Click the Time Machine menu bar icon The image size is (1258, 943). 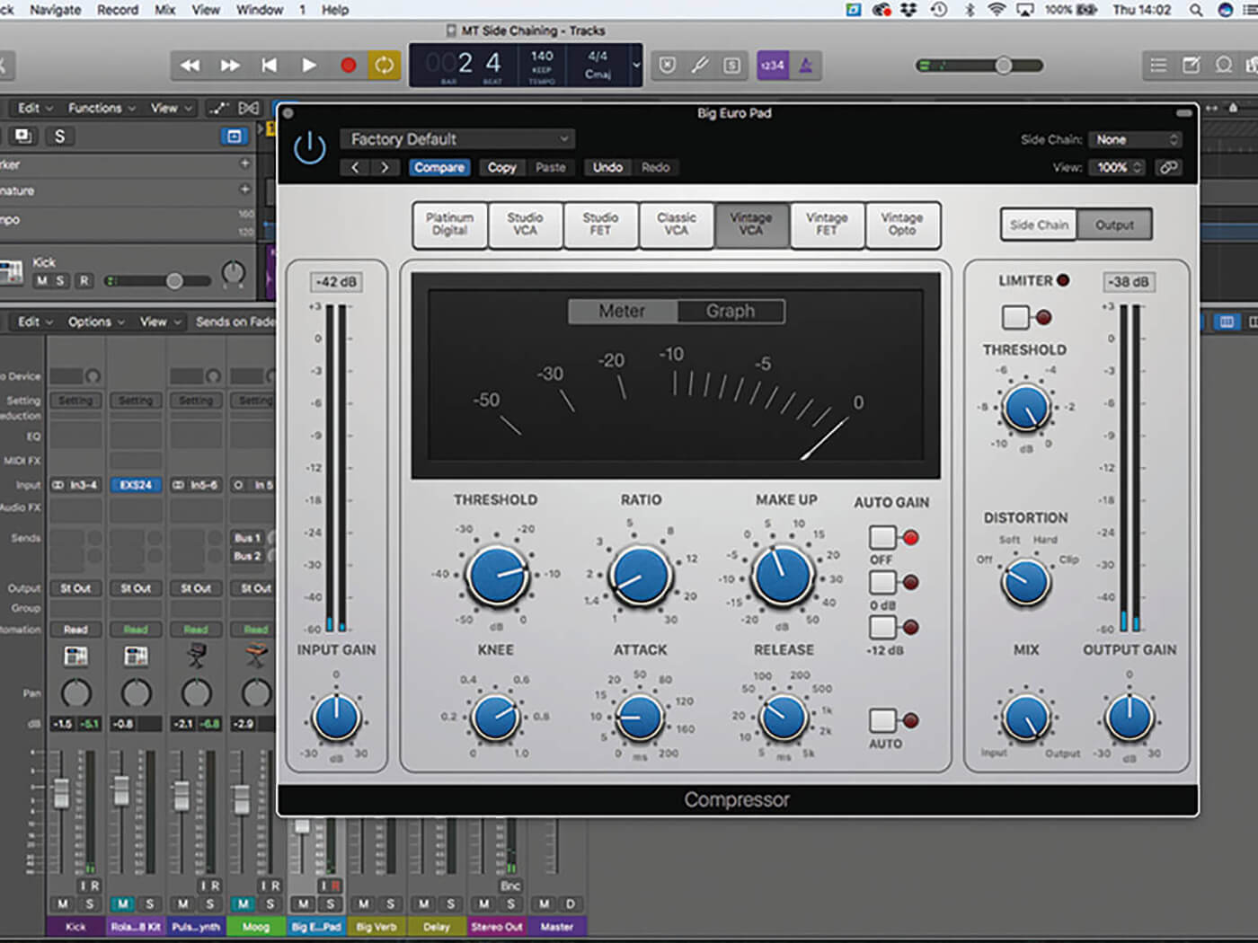click(939, 10)
